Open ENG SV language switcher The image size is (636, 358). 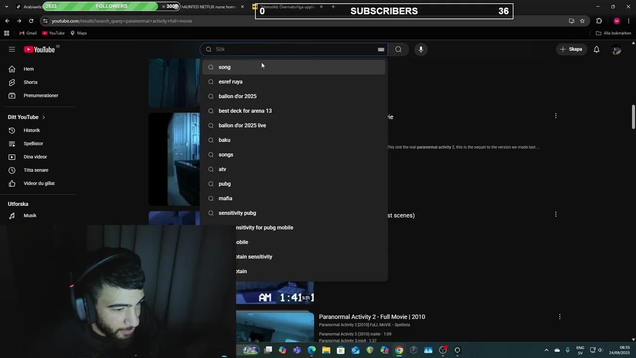click(580, 350)
